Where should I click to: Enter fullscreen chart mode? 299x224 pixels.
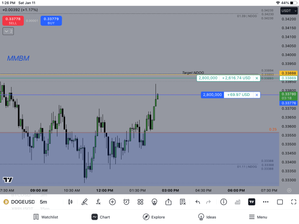294,202
